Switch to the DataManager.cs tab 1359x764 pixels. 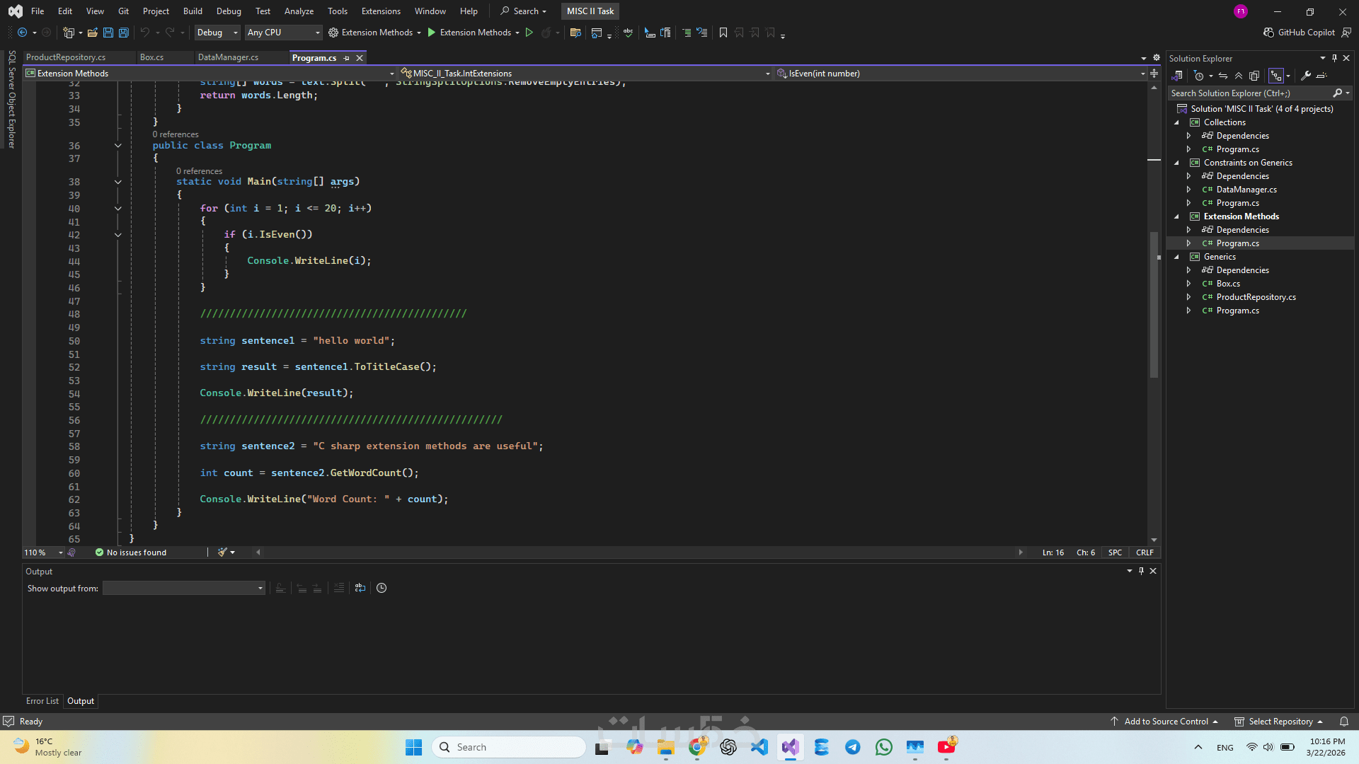(x=228, y=57)
